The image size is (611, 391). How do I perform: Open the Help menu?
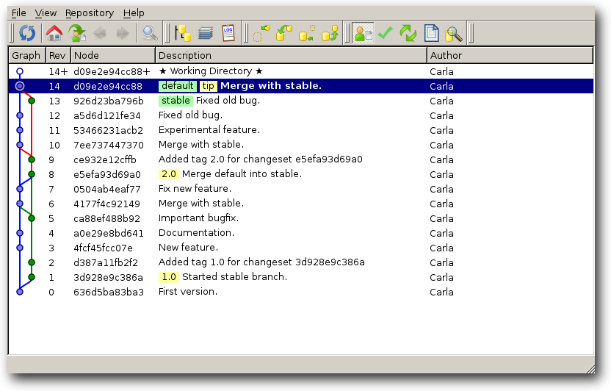click(134, 13)
